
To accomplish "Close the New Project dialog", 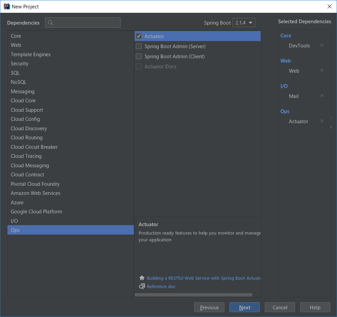I will (330, 6).
